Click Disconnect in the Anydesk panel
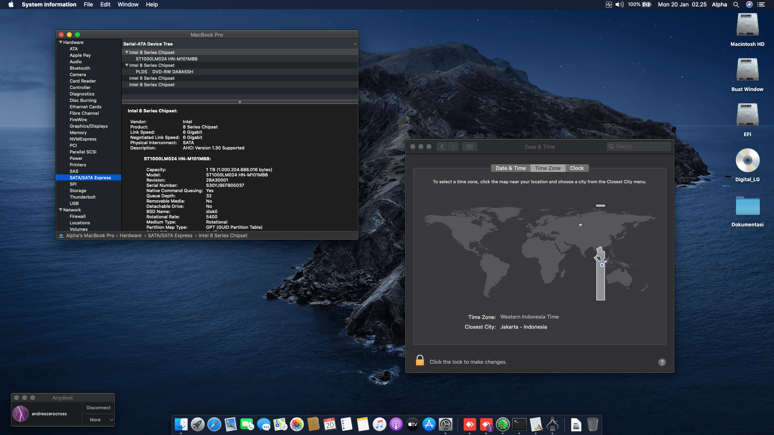The height and width of the screenshot is (435, 774). (98, 408)
